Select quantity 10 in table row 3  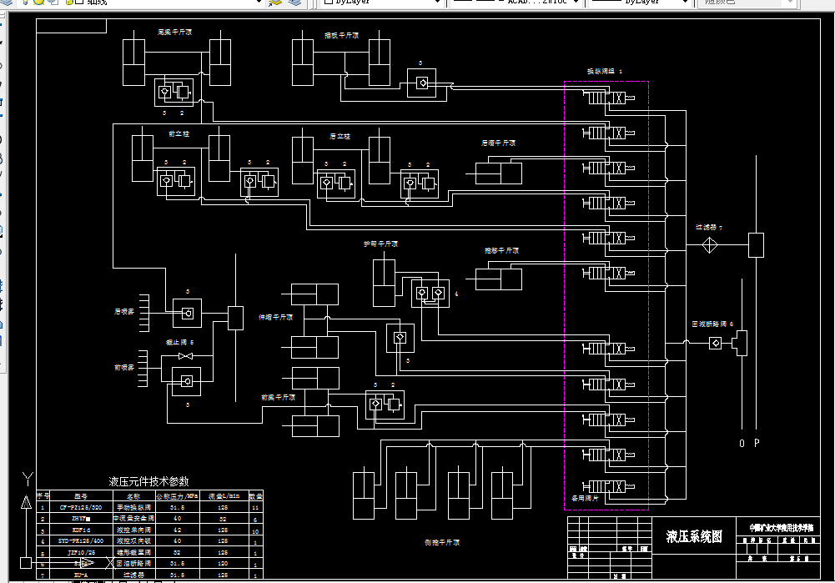(x=255, y=531)
